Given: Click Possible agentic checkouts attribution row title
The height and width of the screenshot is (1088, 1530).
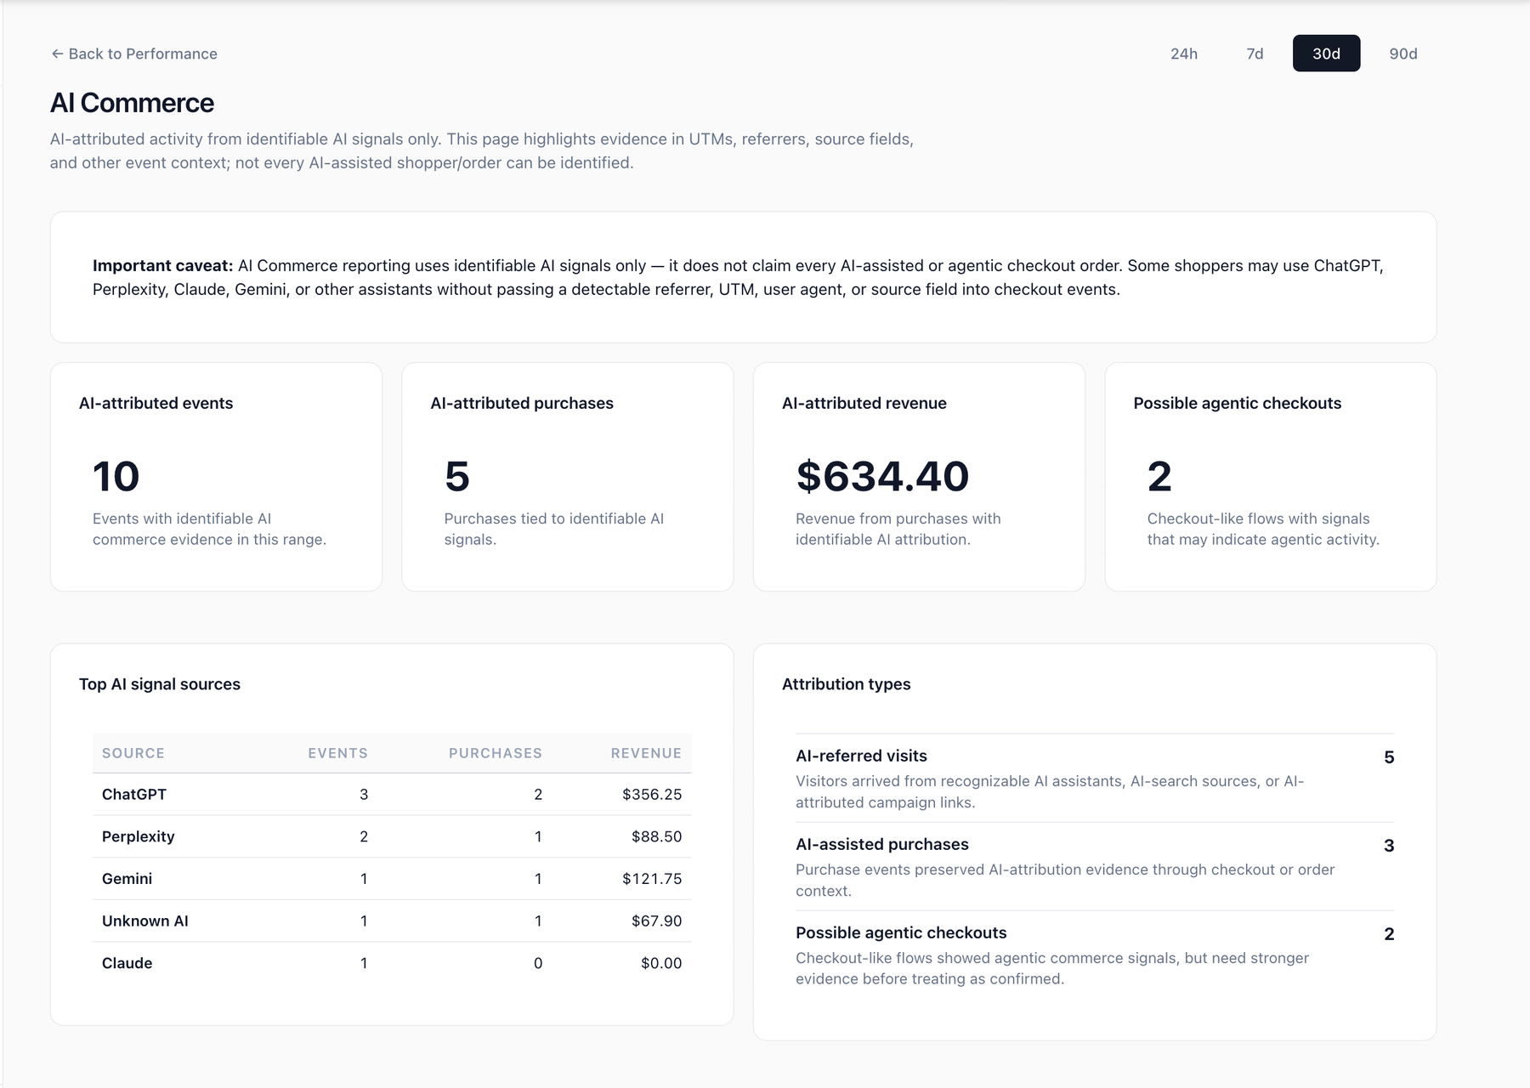Looking at the screenshot, I should click(901, 932).
